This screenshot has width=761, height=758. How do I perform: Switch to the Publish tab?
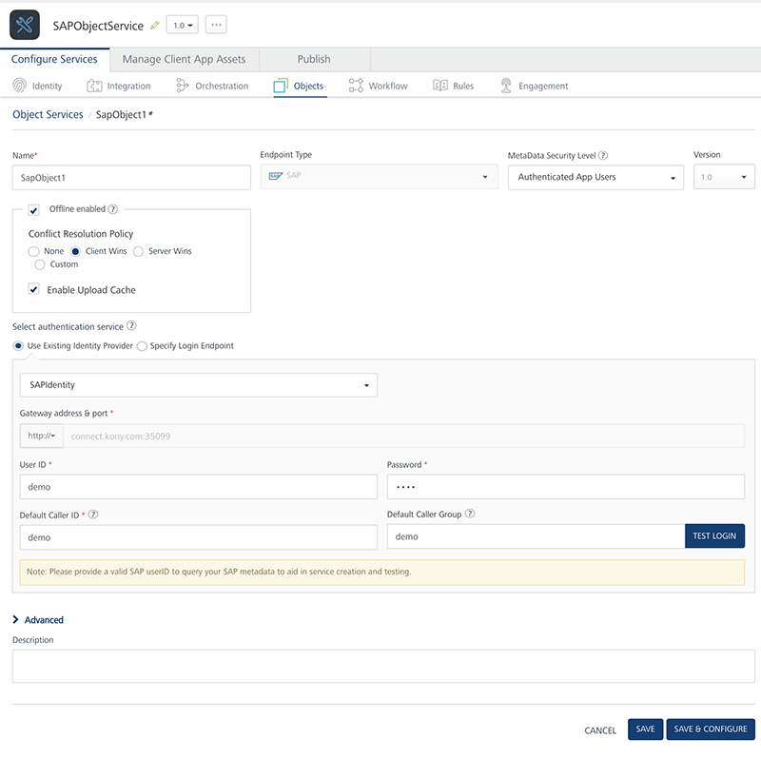314,59
